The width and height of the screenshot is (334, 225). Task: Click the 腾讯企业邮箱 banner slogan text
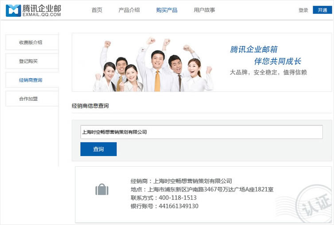(254, 50)
